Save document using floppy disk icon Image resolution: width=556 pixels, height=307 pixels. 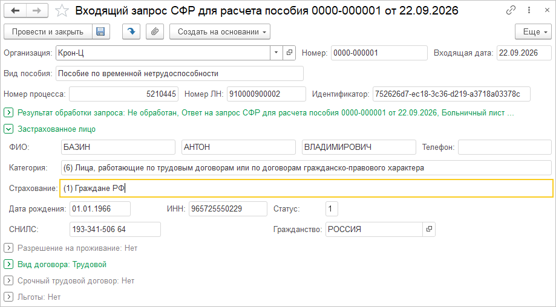[100, 31]
